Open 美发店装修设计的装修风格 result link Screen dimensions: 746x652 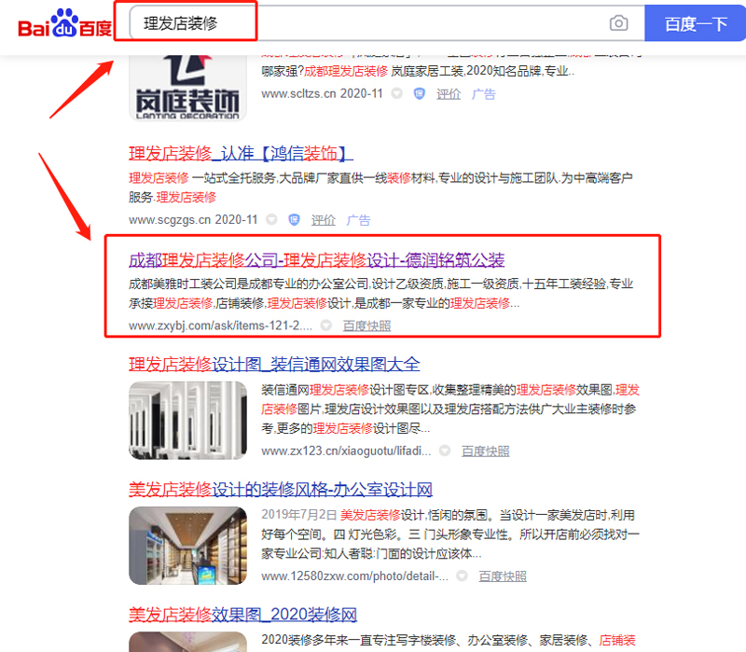coord(280,490)
